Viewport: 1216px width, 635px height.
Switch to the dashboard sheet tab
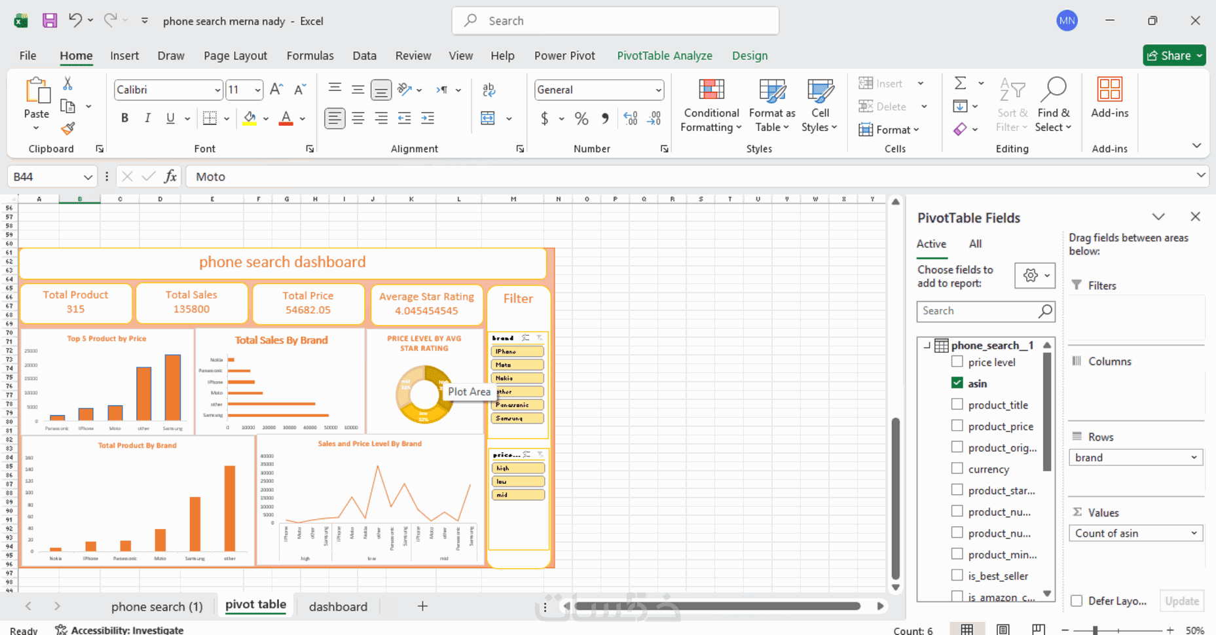pyautogui.click(x=338, y=606)
